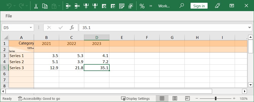Screen dimensions: 254x102
Task: Select the row 7 header
Action: coord(4,80)
